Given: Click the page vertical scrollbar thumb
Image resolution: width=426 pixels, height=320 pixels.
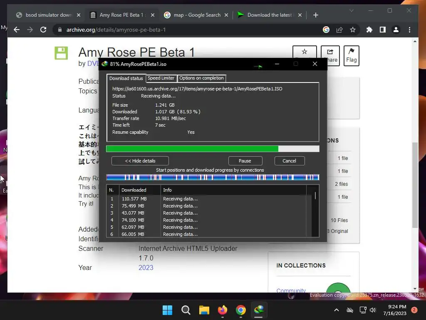Looking at the screenshot, I should tap(415, 185).
